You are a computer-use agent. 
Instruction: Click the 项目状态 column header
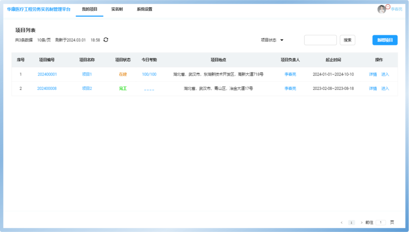(x=123, y=60)
